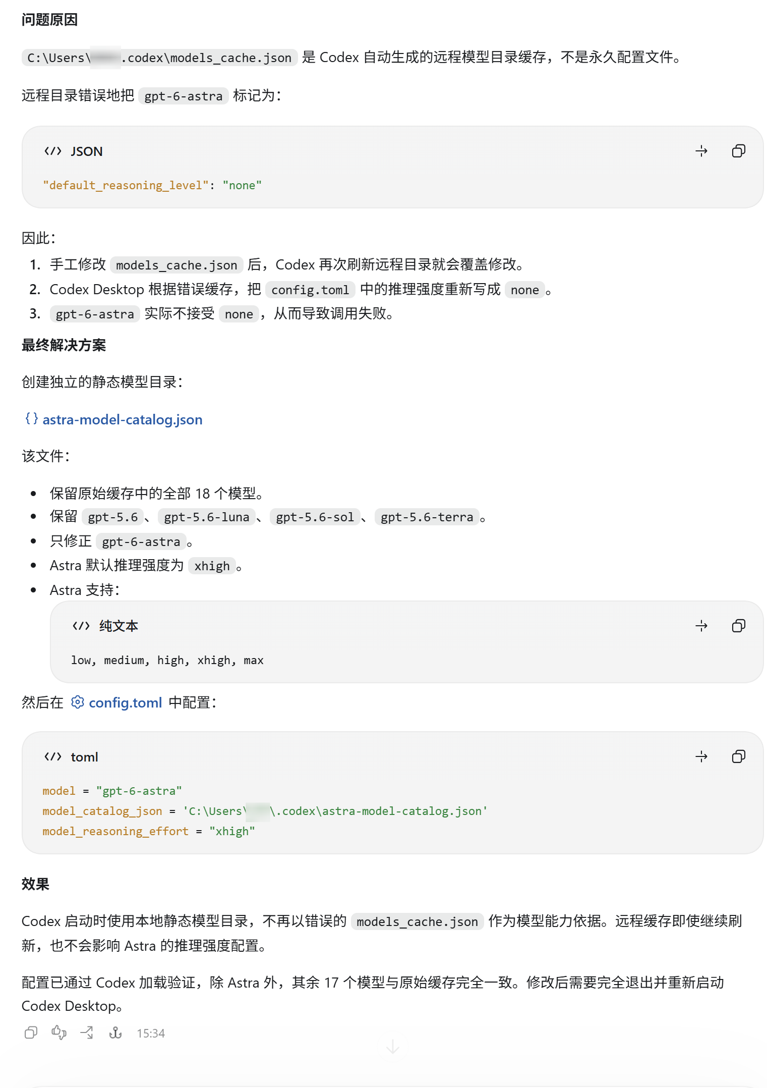Copy the 纯文本 code block
Image resolution: width=767 pixels, height=1088 pixels.
click(x=738, y=626)
